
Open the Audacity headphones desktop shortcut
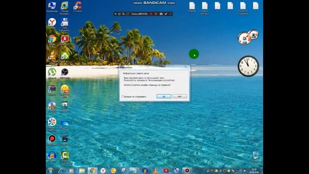tap(52, 157)
